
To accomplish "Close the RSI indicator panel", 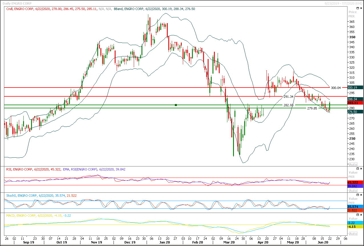I will point(361,169).
